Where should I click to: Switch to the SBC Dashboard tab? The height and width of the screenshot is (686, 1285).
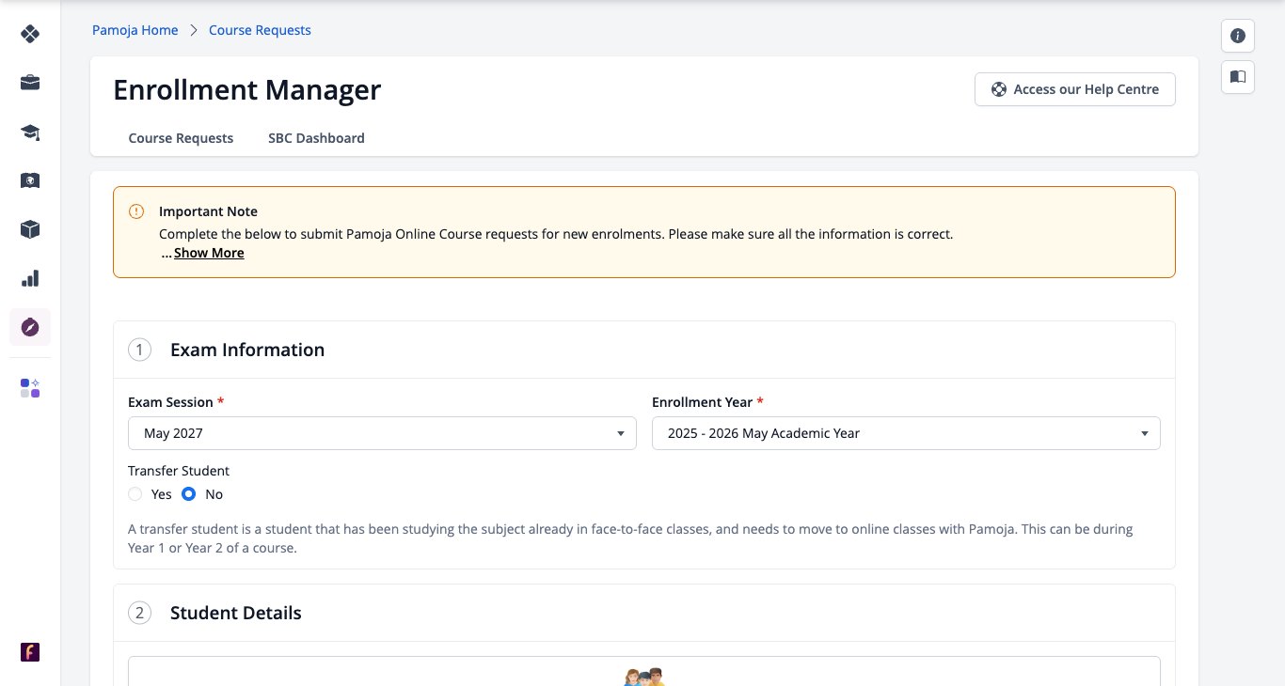(x=316, y=138)
